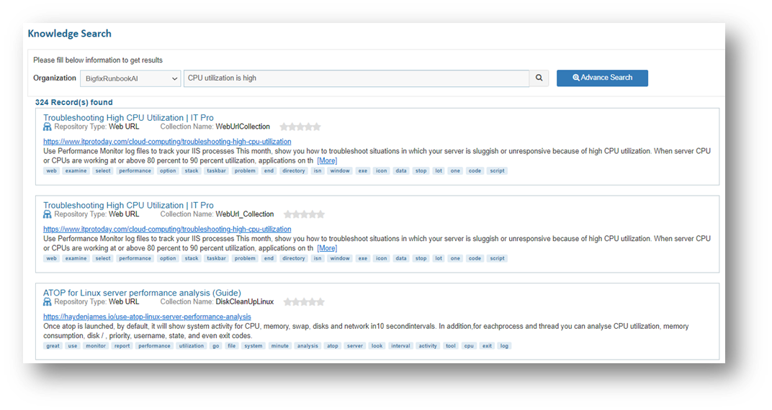
Task: Rate ATOP guide using the stars
Action: [304, 302]
